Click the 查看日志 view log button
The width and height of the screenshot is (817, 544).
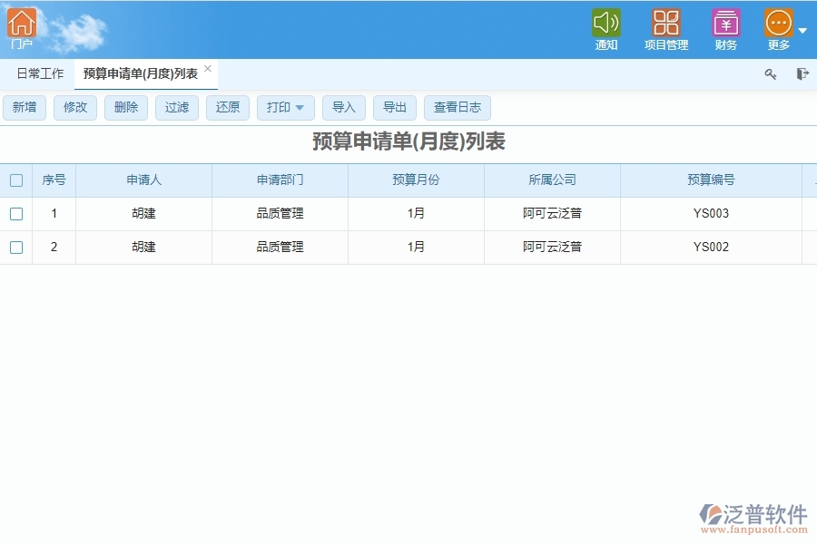coord(458,107)
